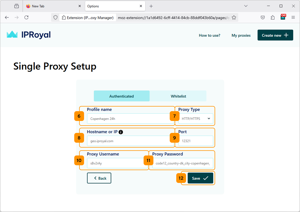Save the proxy with the Save button
Viewport: 300px width, 212px height.
click(200, 178)
